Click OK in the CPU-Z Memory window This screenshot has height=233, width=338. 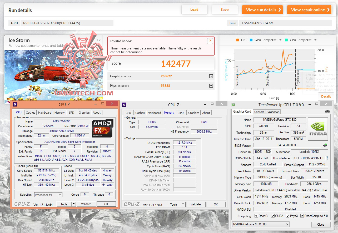(x=216, y=204)
